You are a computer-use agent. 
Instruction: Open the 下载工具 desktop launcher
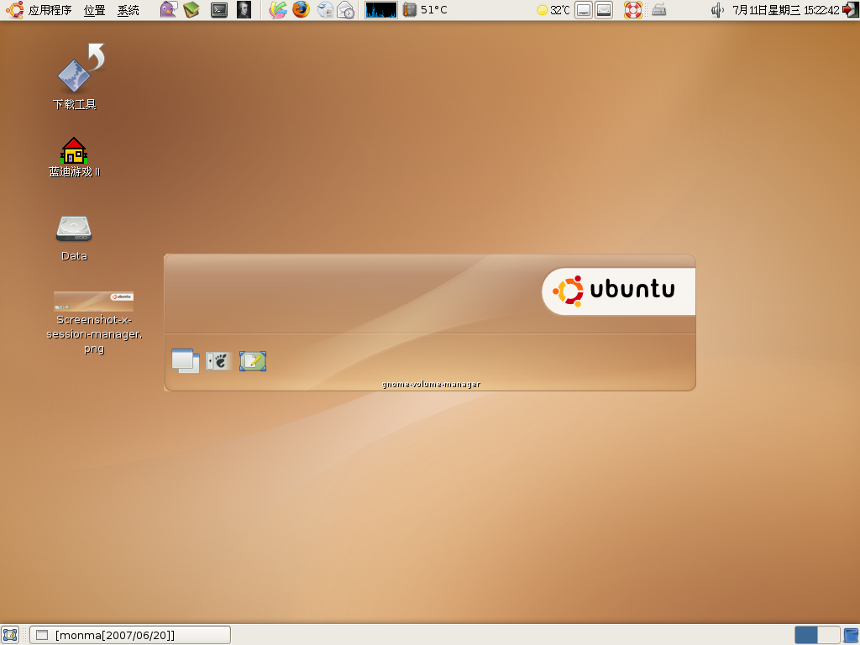coord(75,76)
